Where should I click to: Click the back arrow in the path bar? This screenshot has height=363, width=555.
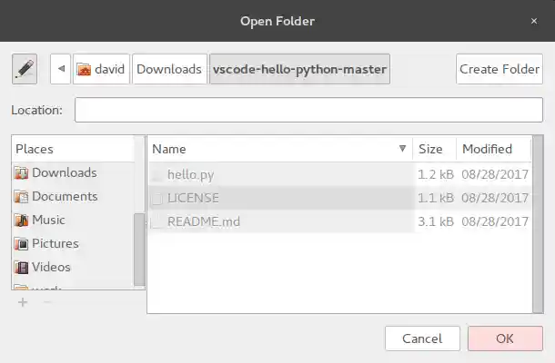tap(61, 69)
